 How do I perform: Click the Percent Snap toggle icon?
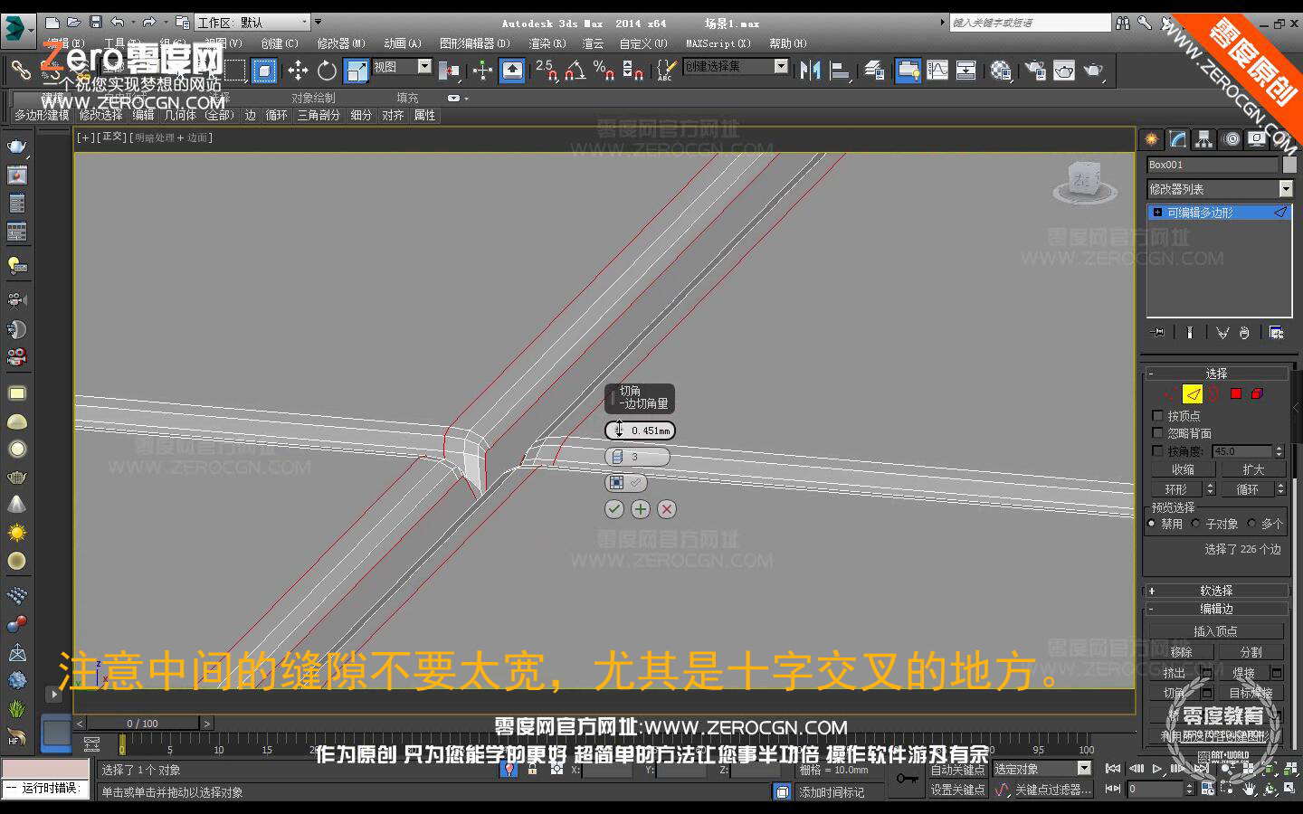point(604,71)
